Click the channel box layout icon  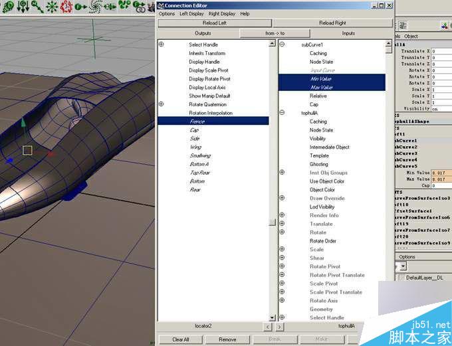pos(403,26)
